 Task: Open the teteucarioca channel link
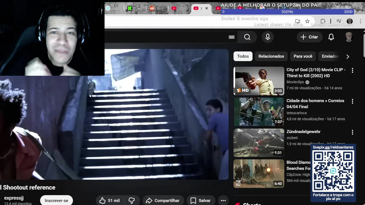point(297,113)
